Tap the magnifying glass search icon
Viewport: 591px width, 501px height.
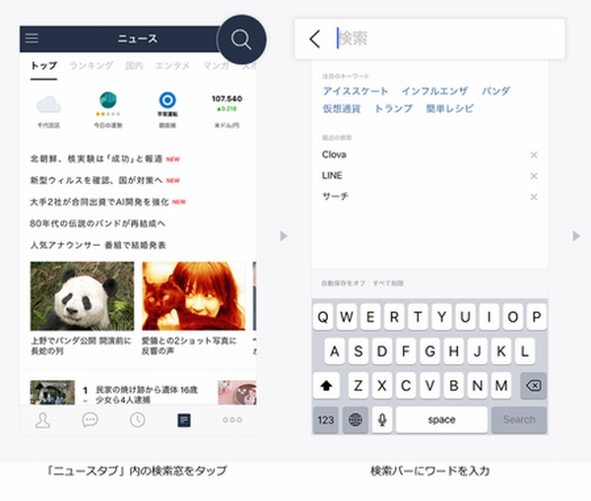tap(240, 40)
